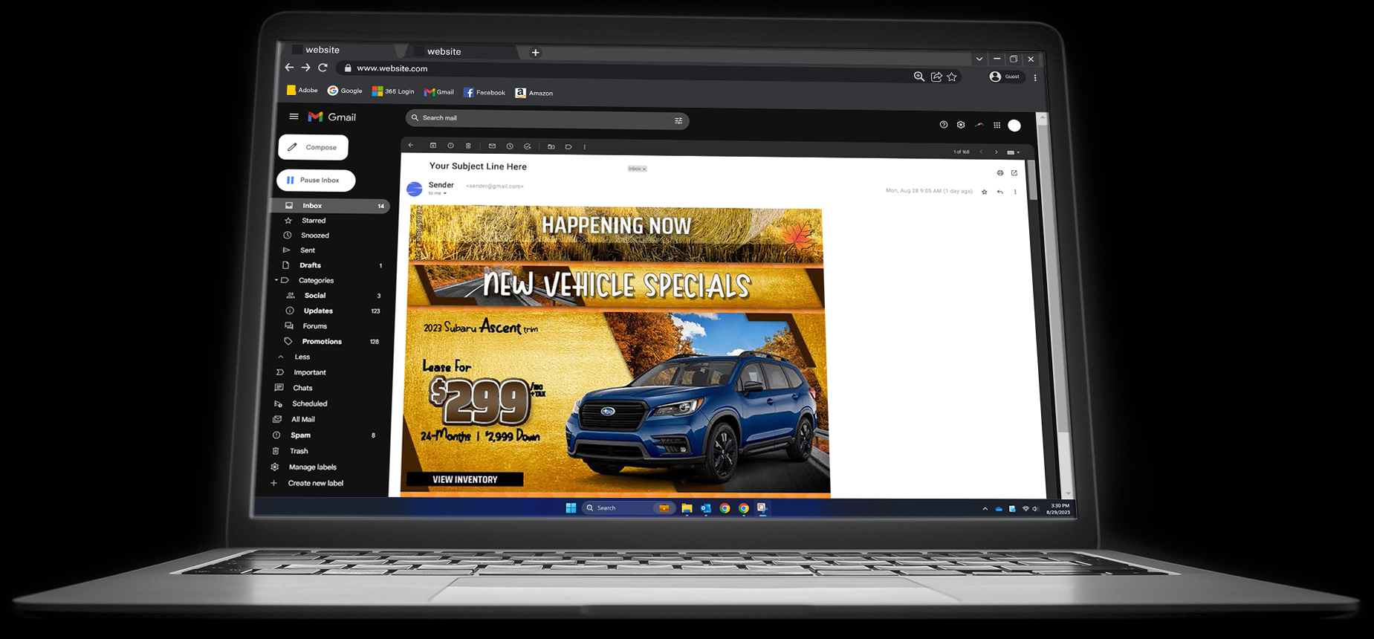
Task: Open search filter options icon
Action: pyautogui.click(x=678, y=120)
